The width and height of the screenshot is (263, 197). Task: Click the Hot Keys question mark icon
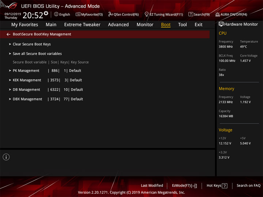point(225,186)
